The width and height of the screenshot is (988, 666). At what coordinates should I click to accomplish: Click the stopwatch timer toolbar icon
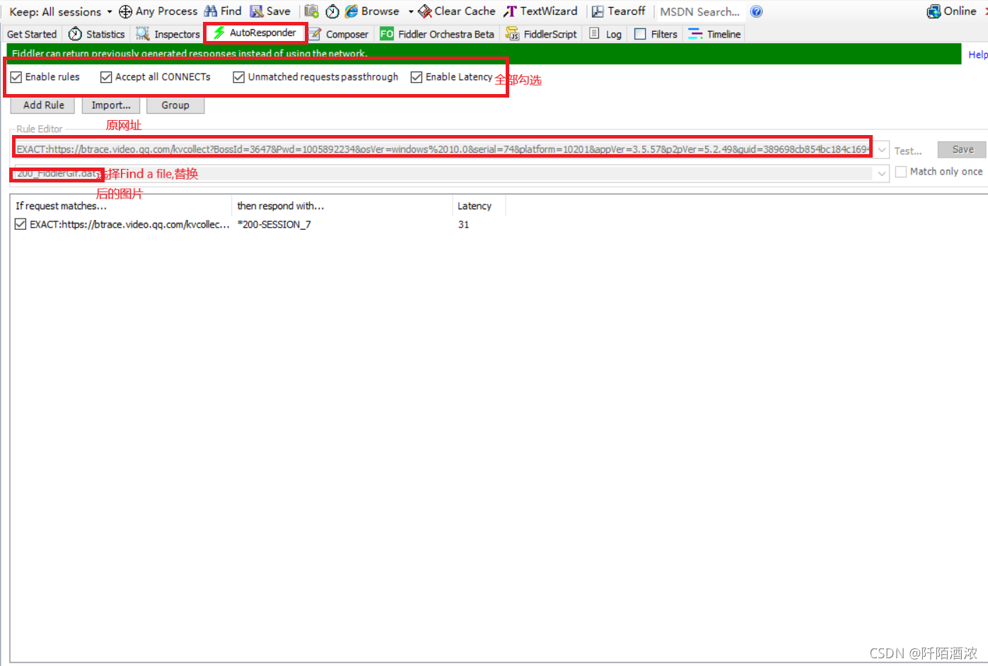332,11
